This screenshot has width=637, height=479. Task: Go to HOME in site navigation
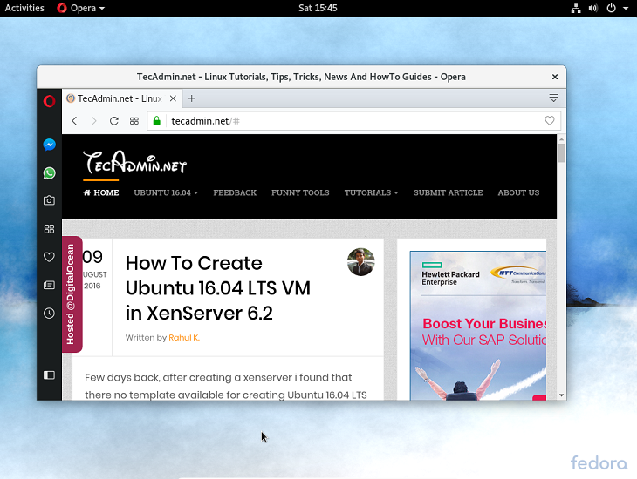point(101,192)
